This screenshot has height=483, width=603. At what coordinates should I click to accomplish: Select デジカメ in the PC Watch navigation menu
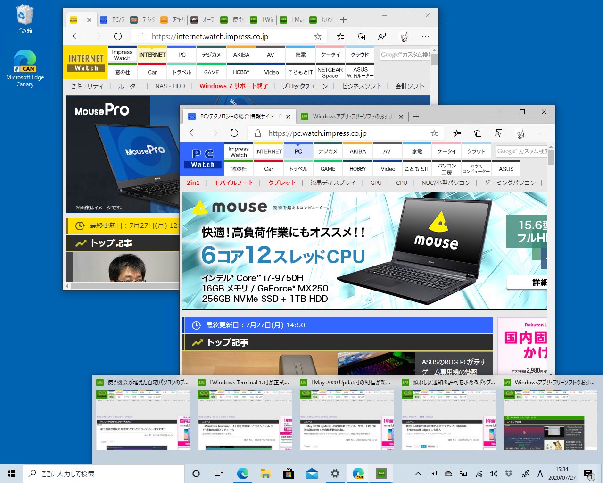tap(327, 151)
